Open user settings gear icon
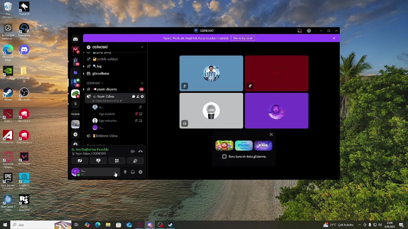This screenshot has width=408, height=229. coord(140,172)
